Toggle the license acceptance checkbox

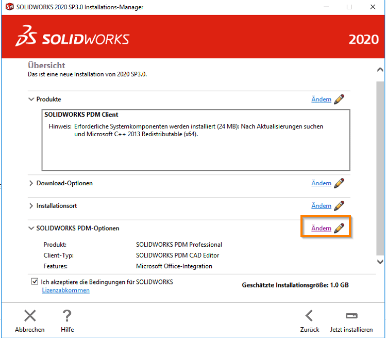pyautogui.click(x=35, y=282)
